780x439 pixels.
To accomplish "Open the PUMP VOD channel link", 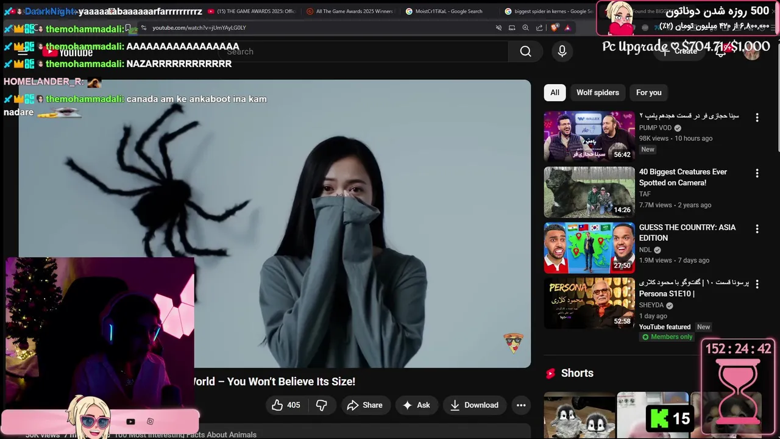I will click(x=655, y=128).
